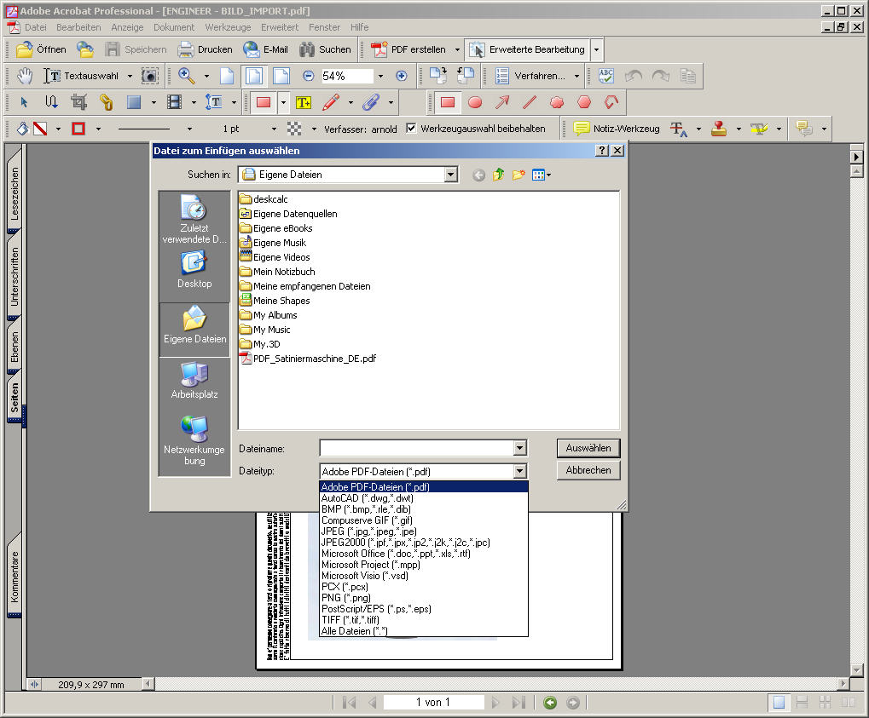Open the Lesezeichen side tab
The height and width of the screenshot is (718, 869).
(x=14, y=192)
